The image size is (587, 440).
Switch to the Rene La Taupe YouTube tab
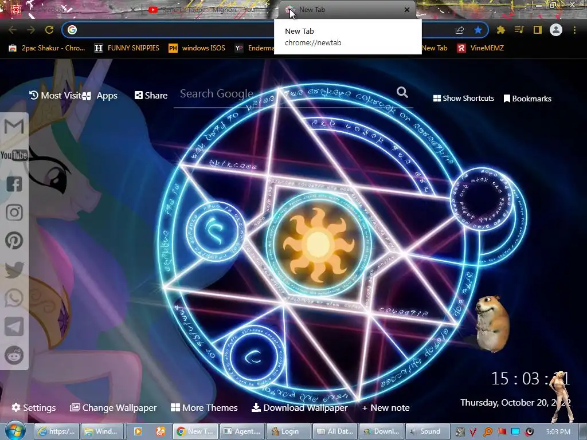(208, 10)
